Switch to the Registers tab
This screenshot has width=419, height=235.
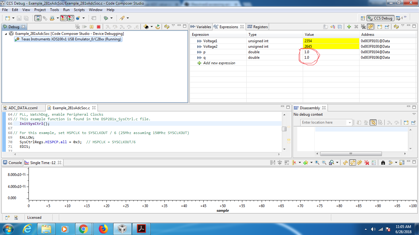[258, 27]
